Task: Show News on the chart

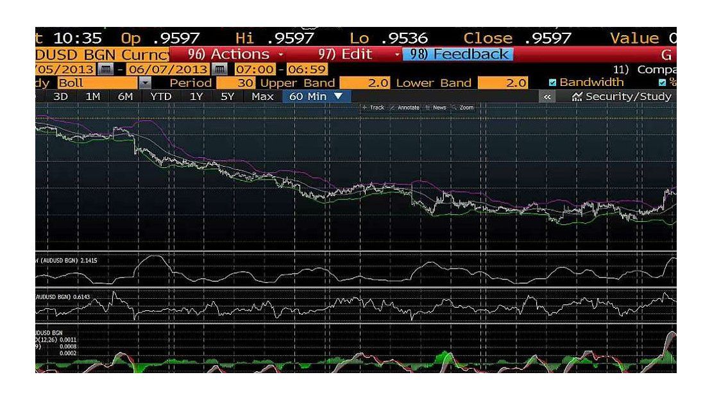Action: coord(437,108)
